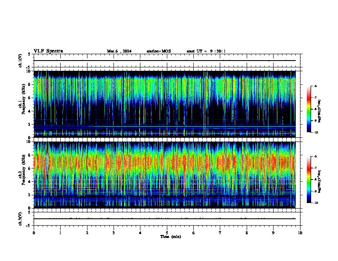Click the "-10" label on ch.1 color scale
The image size is (338, 261).
(x=315, y=133)
